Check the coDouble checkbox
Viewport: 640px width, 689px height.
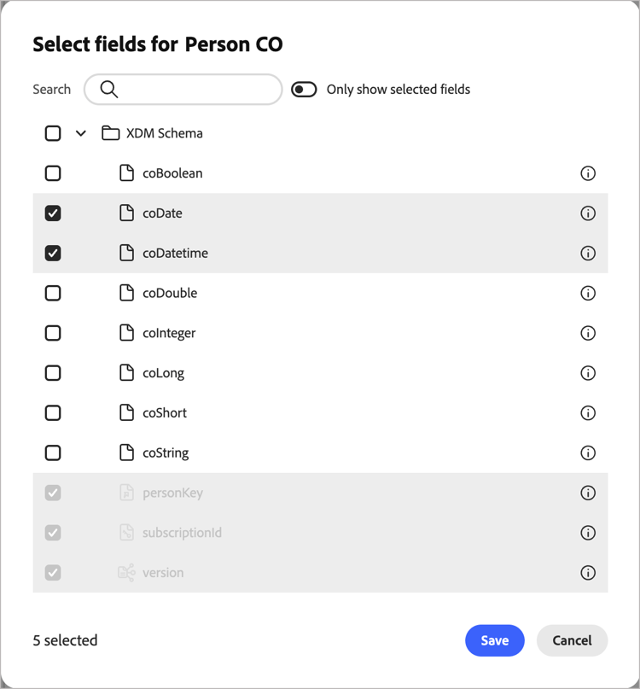(x=53, y=293)
